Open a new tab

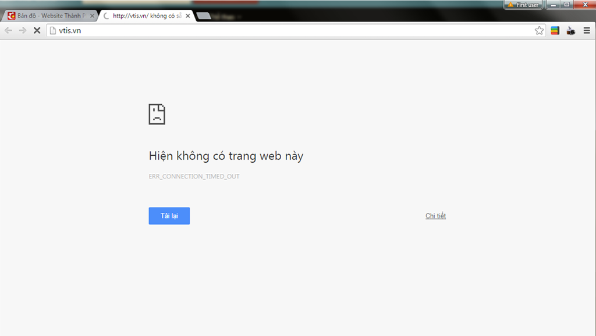click(x=204, y=16)
